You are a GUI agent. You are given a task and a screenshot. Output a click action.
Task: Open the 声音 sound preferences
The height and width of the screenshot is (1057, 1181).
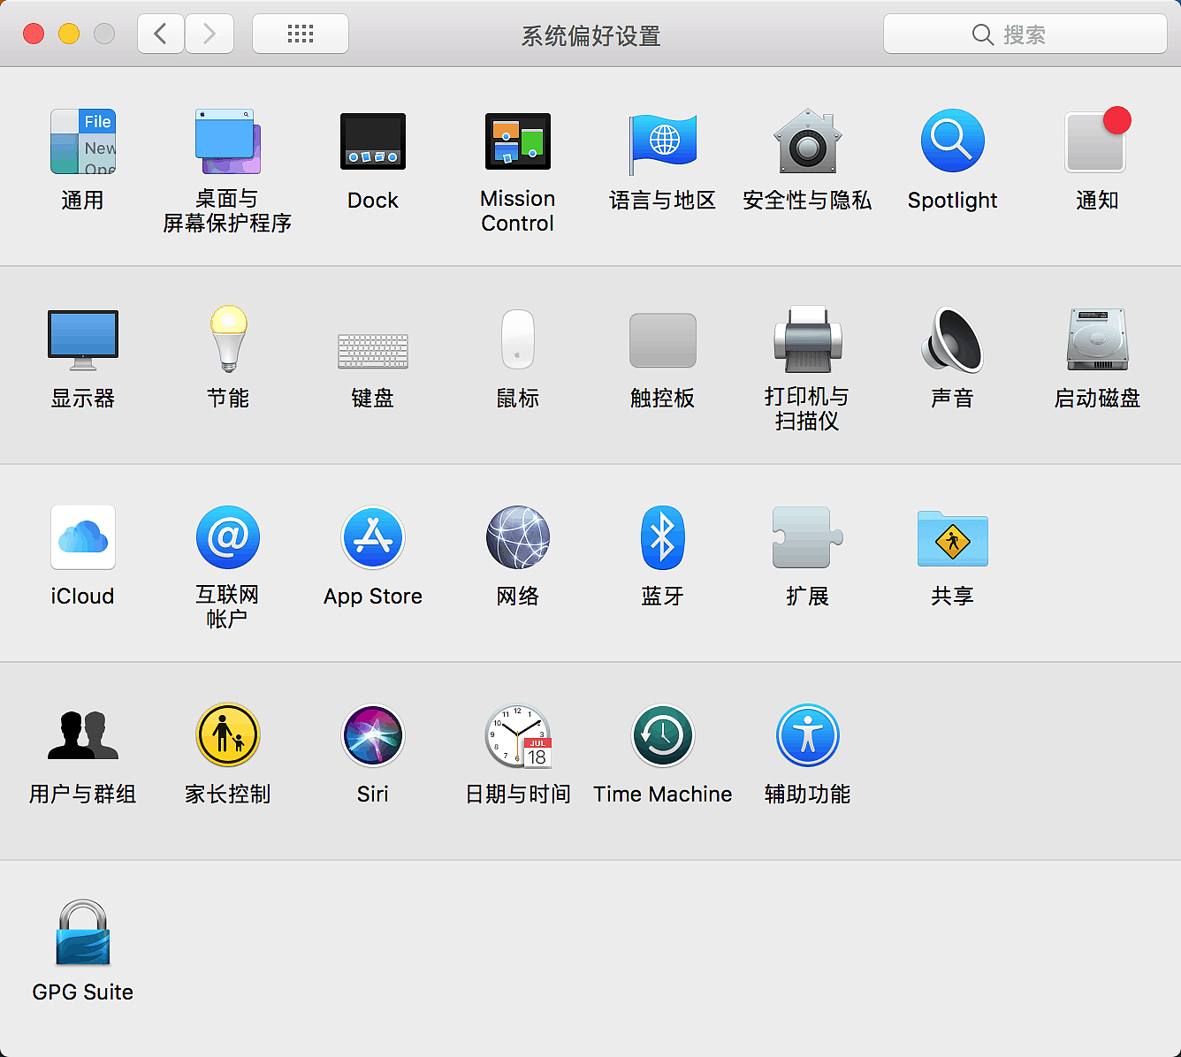tap(952, 340)
